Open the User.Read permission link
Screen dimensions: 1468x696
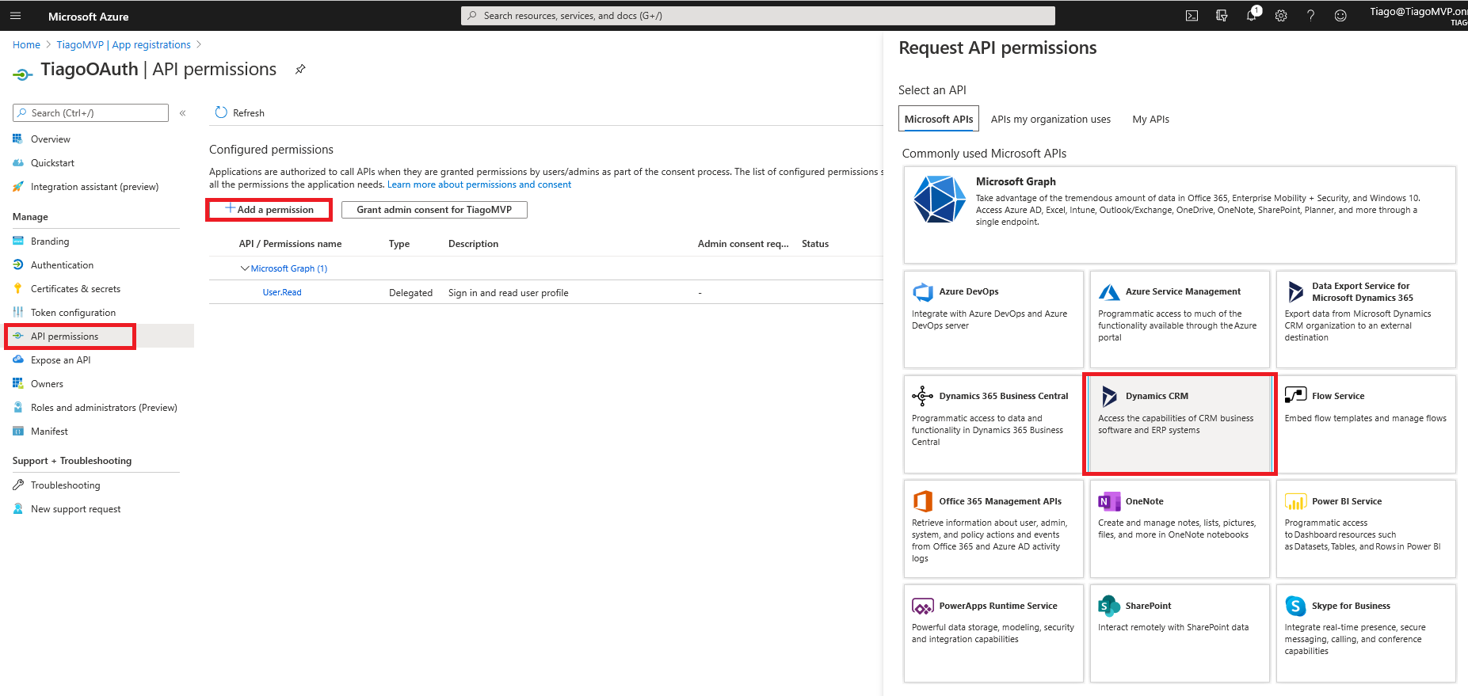pos(282,293)
